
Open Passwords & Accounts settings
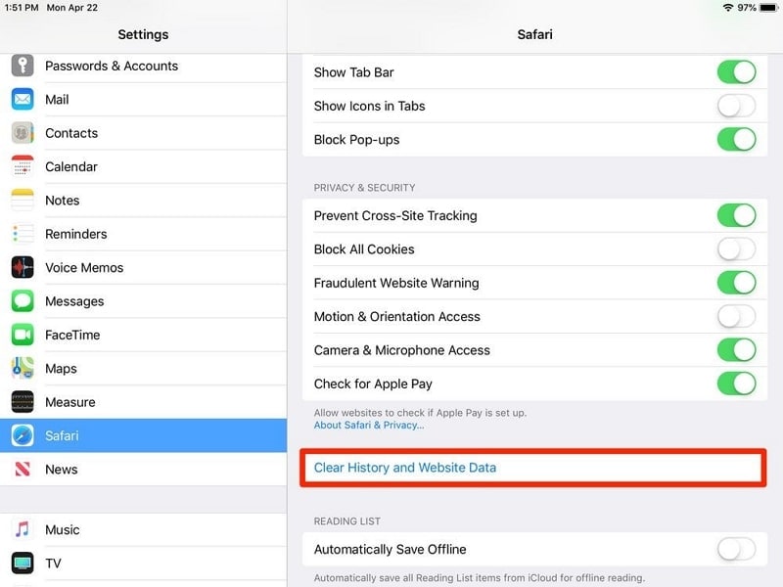[x=143, y=66]
